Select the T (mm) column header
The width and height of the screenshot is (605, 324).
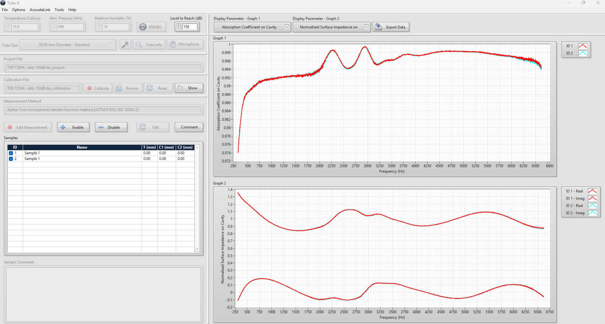pyautogui.click(x=149, y=147)
